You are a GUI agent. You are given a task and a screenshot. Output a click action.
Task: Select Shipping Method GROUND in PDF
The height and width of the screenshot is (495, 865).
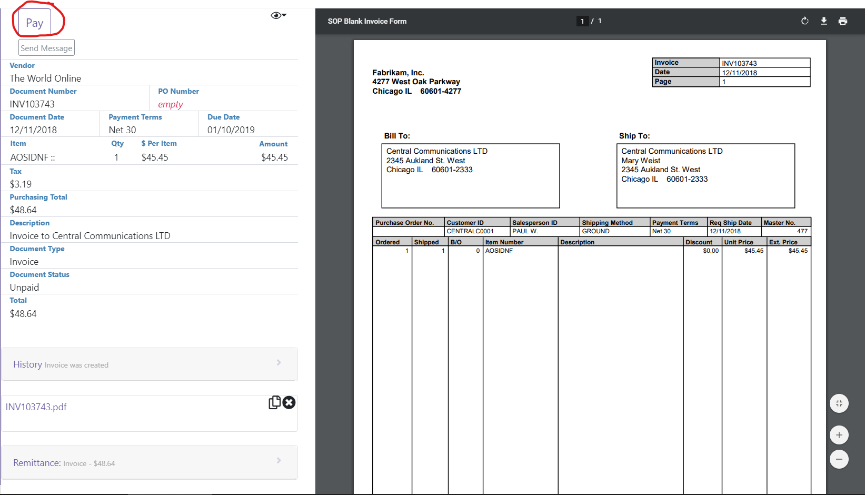click(x=595, y=231)
